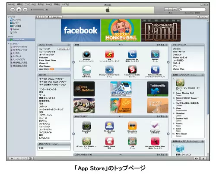216x175 pixels.
Task: Open 編集 menu
Action: coord(20,4)
